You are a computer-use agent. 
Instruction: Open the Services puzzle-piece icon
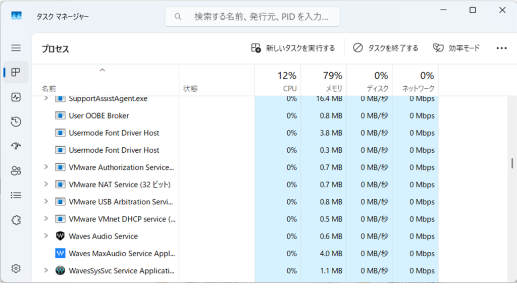[x=16, y=220]
